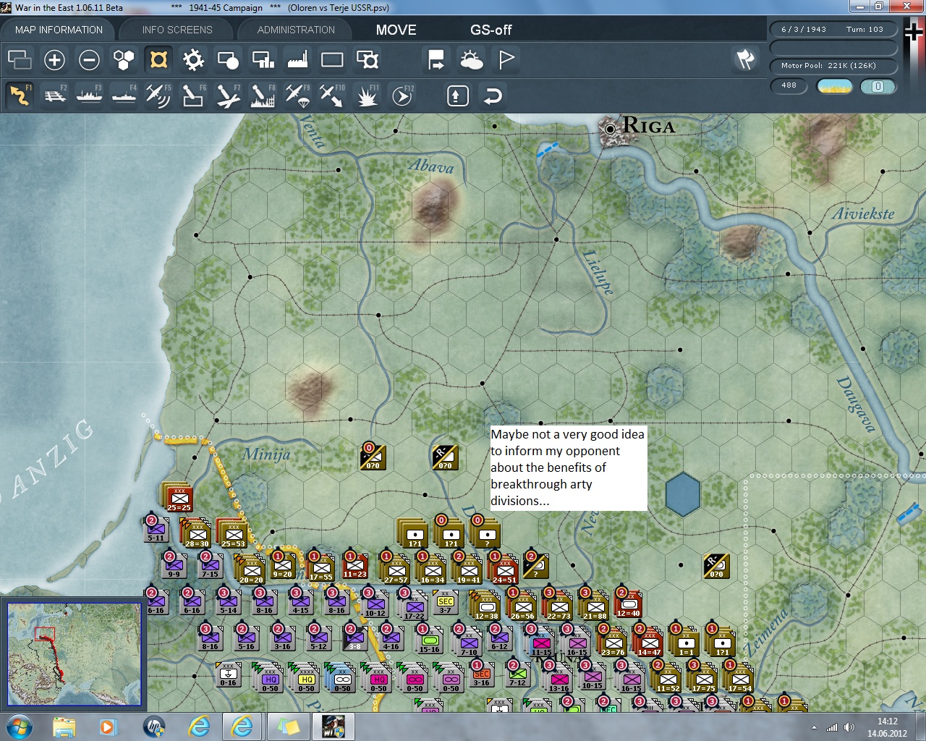The image size is (926, 741).
Task: Open the MAP INFORMATION tab
Action: click(59, 30)
